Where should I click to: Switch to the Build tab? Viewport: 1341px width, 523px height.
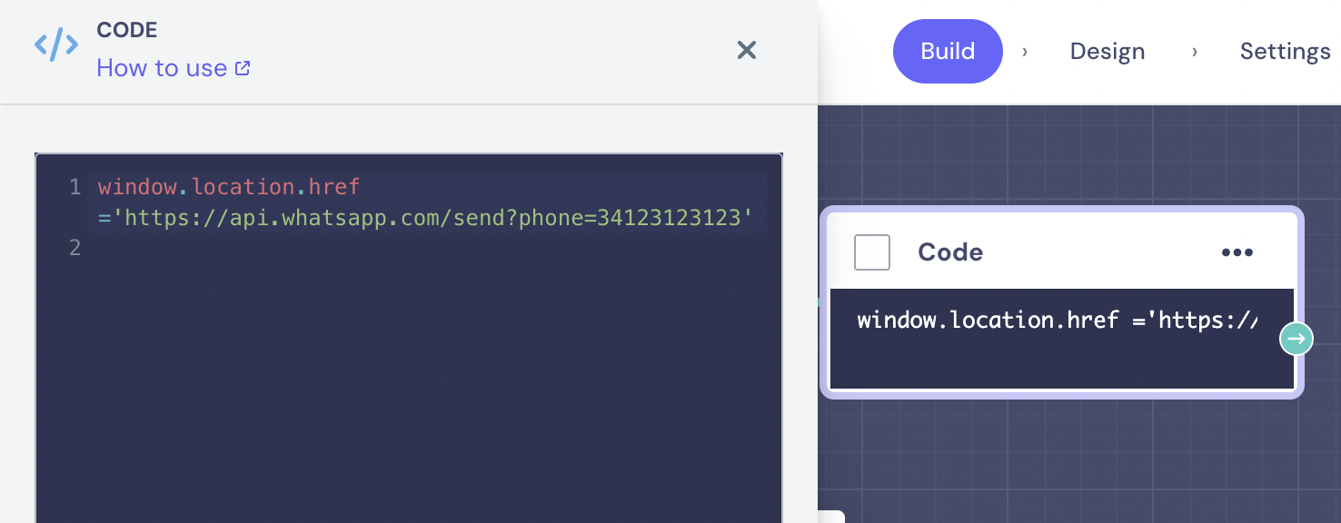(x=948, y=51)
